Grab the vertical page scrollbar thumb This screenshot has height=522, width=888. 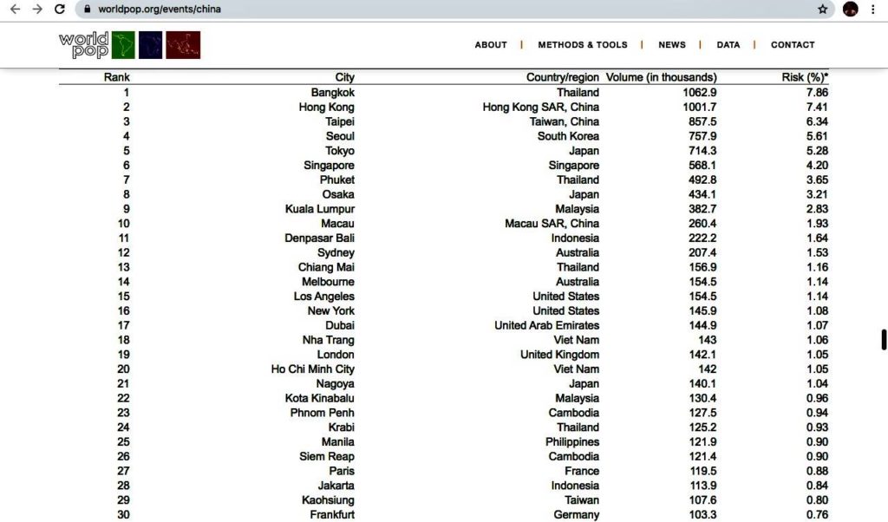[x=884, y=340]
